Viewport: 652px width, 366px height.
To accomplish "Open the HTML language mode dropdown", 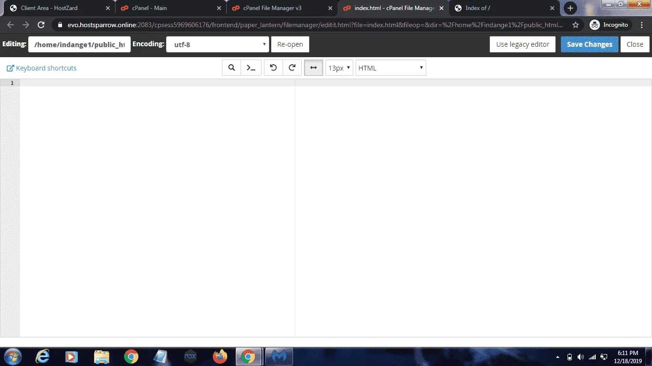I will [x=391, y=68].
